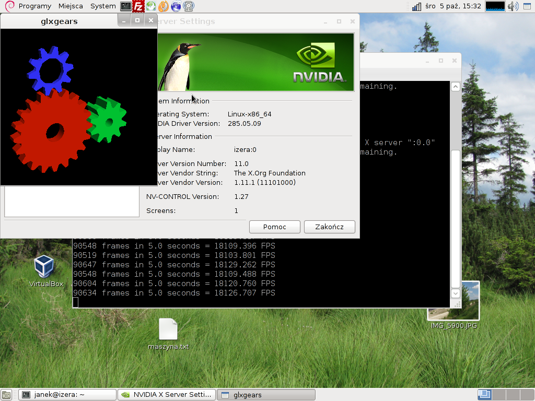The image size is (535, 401).
Task: Switch to the fourth workspace in pager
Action: pos(527,395)
